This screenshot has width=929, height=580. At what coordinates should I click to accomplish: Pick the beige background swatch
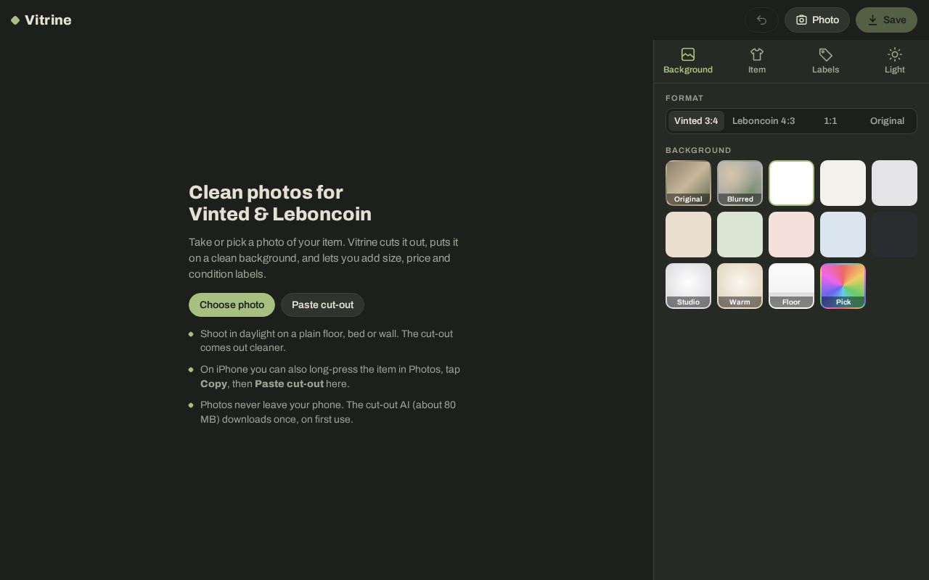click(688, 234)
